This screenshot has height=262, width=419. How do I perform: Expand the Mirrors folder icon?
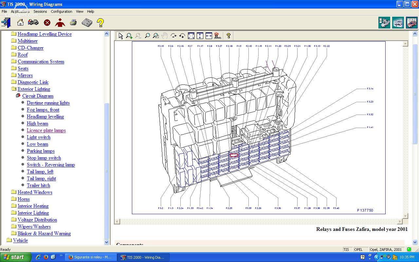click(13, 75)
